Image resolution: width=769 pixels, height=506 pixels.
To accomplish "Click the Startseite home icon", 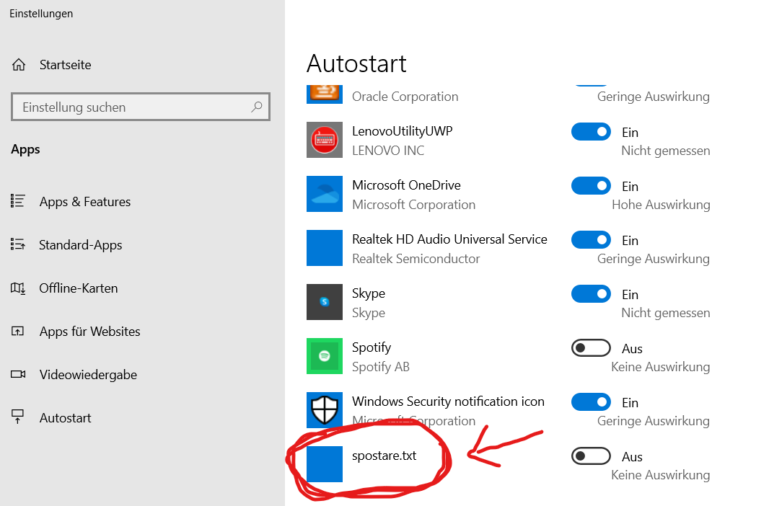I will [19, 65].
